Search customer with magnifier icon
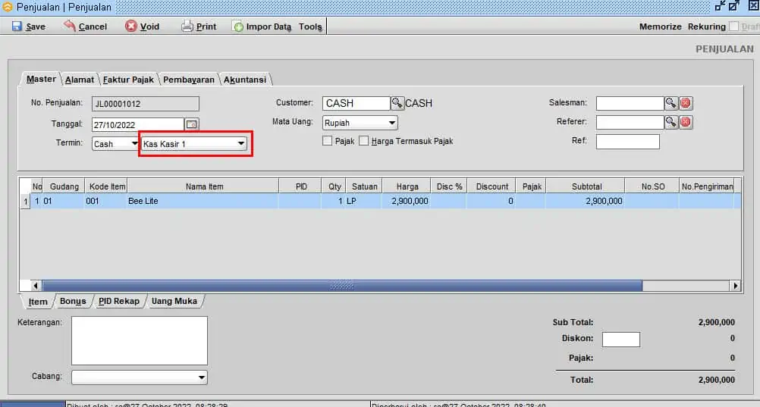760x407 pixels. tap(397, 103)
